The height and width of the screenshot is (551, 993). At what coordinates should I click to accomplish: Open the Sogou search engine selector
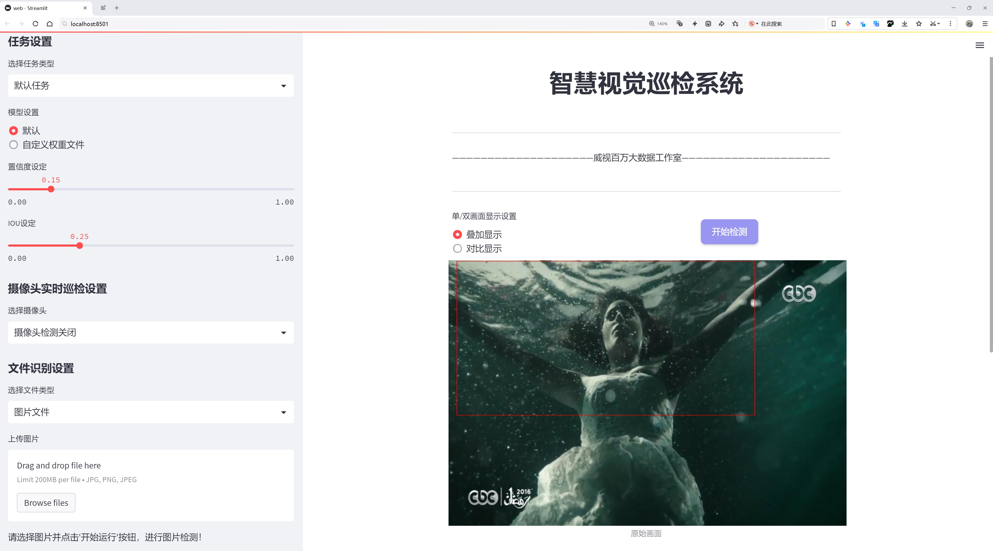point(753,24)
